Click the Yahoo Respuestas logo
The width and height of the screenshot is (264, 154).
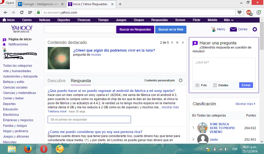coord(22,29)
